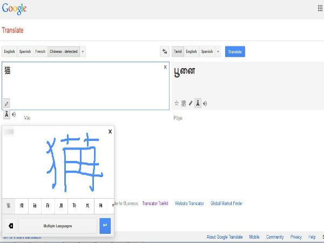Image resolution: width=324 pixels, height=243 pixels.
Task: Pick the first handwriting character suggestion
Action: click(9, 206)
